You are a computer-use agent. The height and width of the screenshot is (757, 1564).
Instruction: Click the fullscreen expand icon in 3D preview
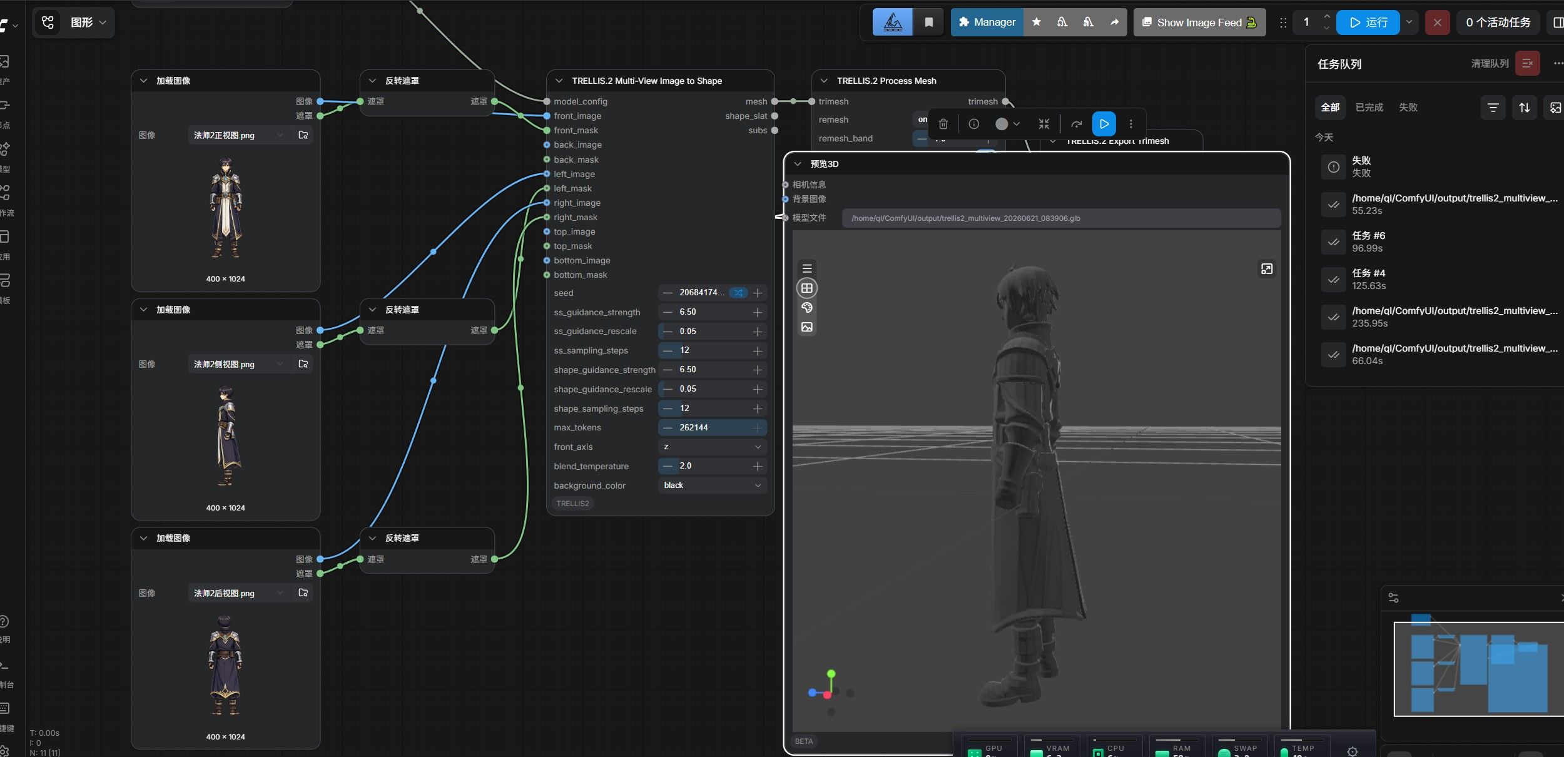[1267, 269]
